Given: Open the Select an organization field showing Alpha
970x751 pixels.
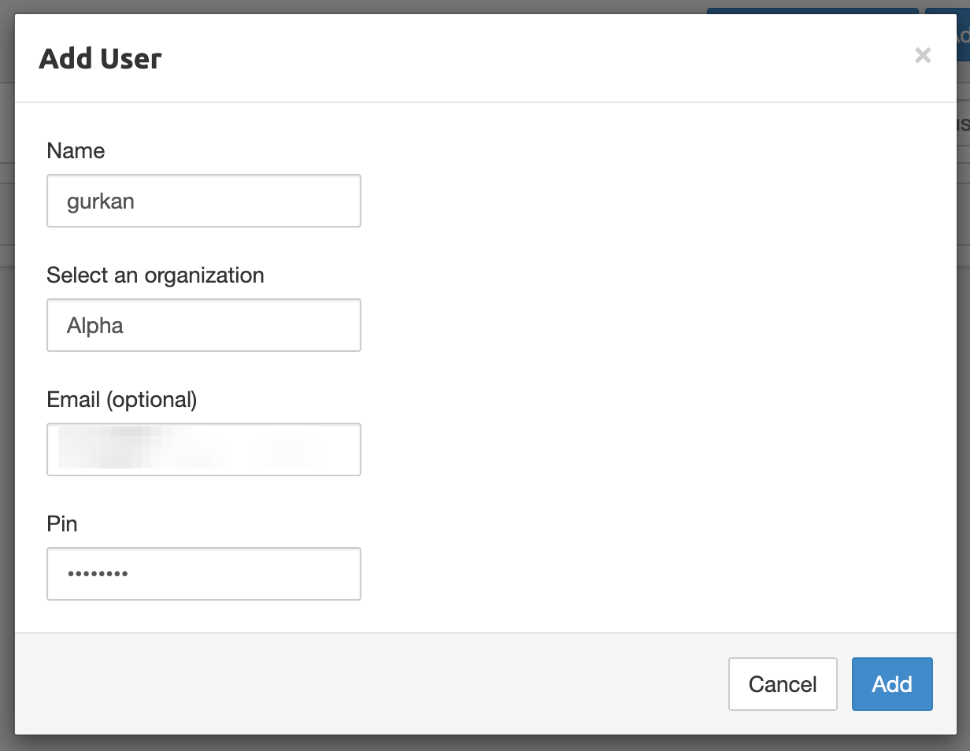Looking at the screenshot, I should 204,325.
